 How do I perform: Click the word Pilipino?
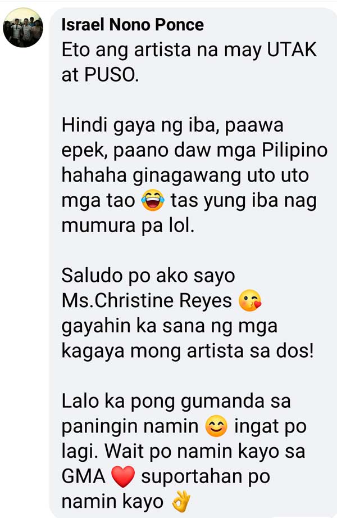[x=295, y=151]
